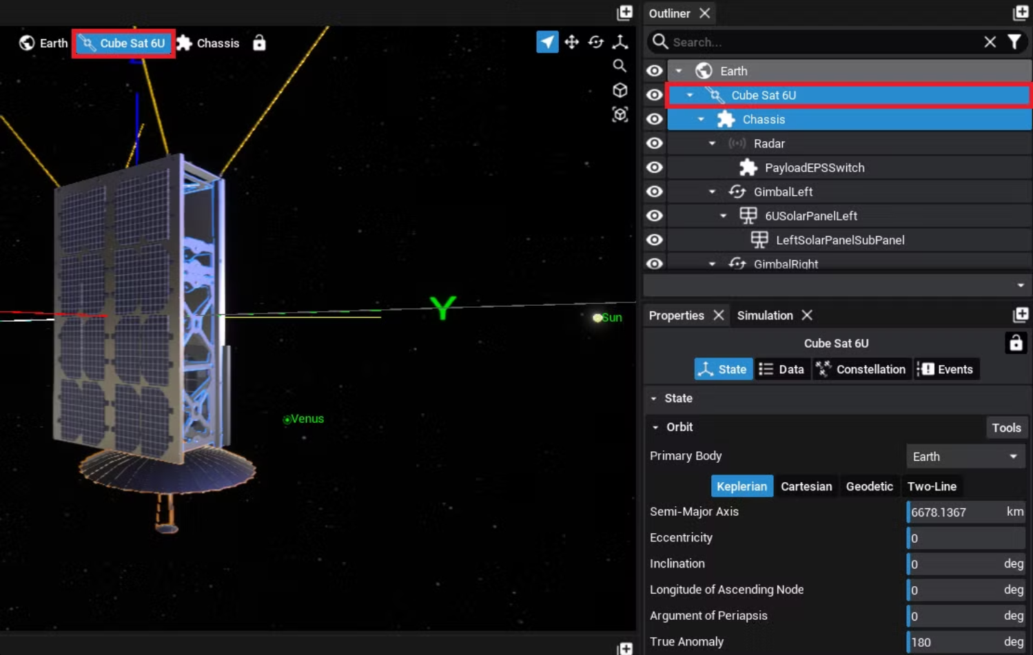This screenshot has height=655, width=1033.
Task: Open the Events tab
Action: pyautogui.click(x=946, y=369)
